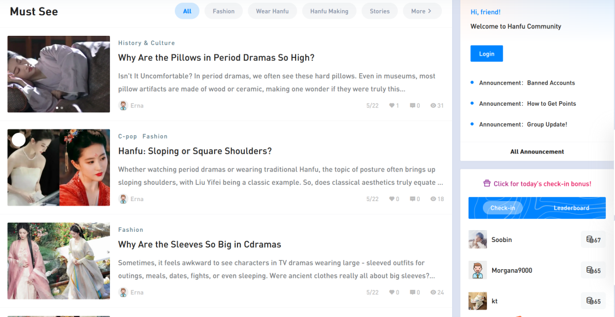Click the Pillows article thumbnail image

point(59,74)
